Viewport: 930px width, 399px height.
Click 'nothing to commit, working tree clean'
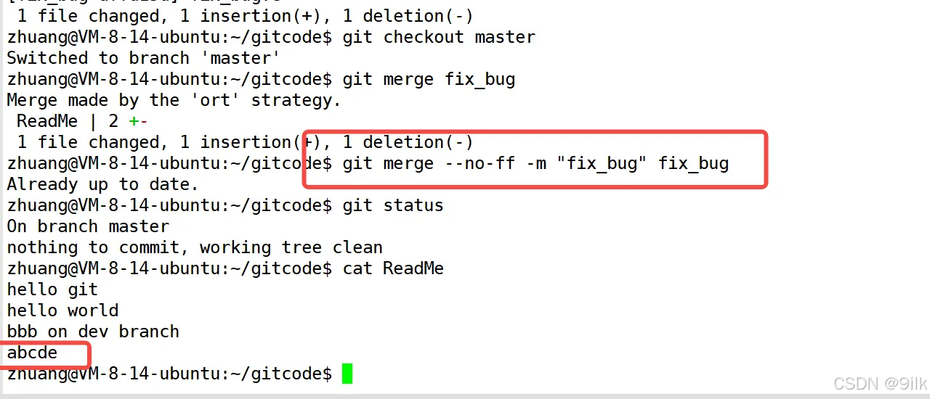pyautogui.click(x=195, y=247)
